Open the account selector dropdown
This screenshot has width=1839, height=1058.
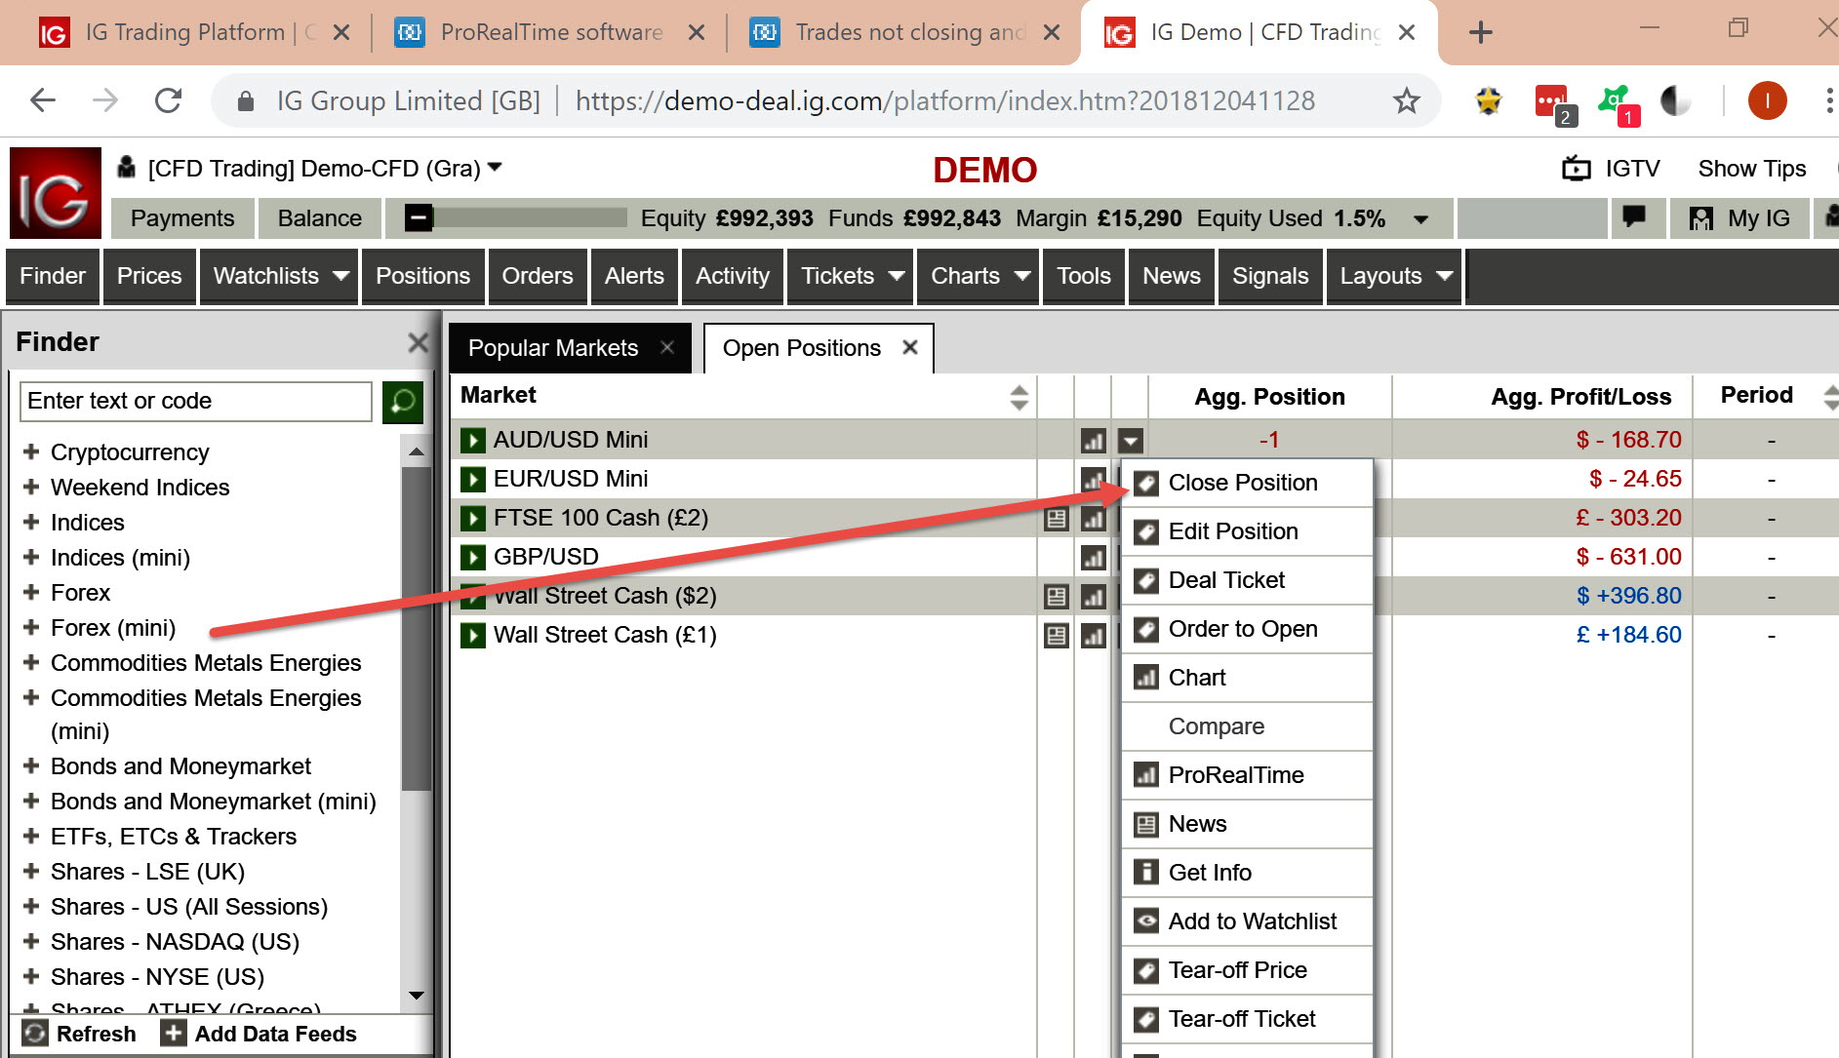(495, 168)
